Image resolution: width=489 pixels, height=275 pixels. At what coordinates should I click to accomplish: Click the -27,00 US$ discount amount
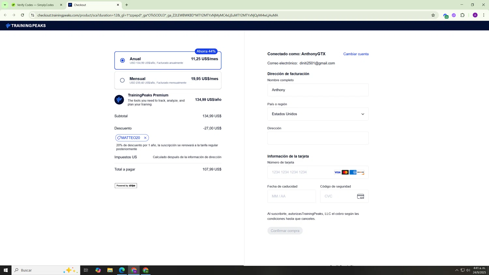coord(212,128)
